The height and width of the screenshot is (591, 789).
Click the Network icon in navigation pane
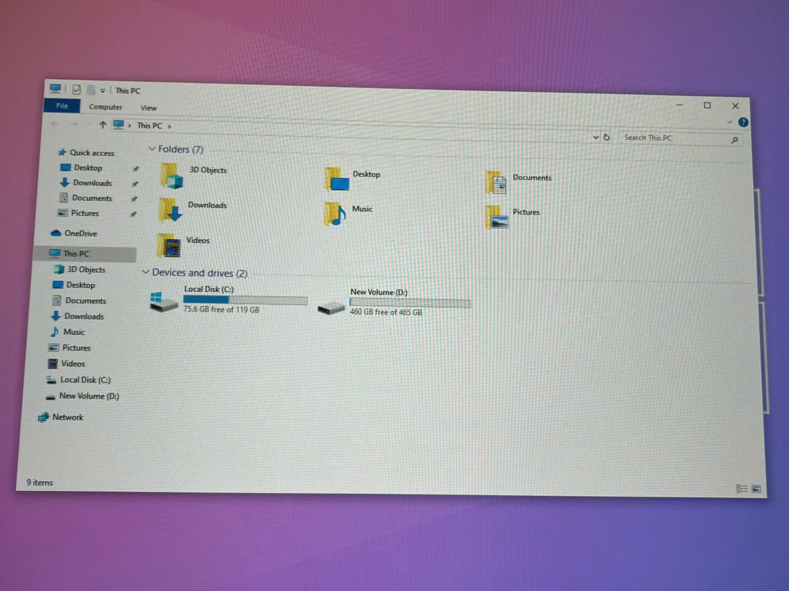(43, 417)
